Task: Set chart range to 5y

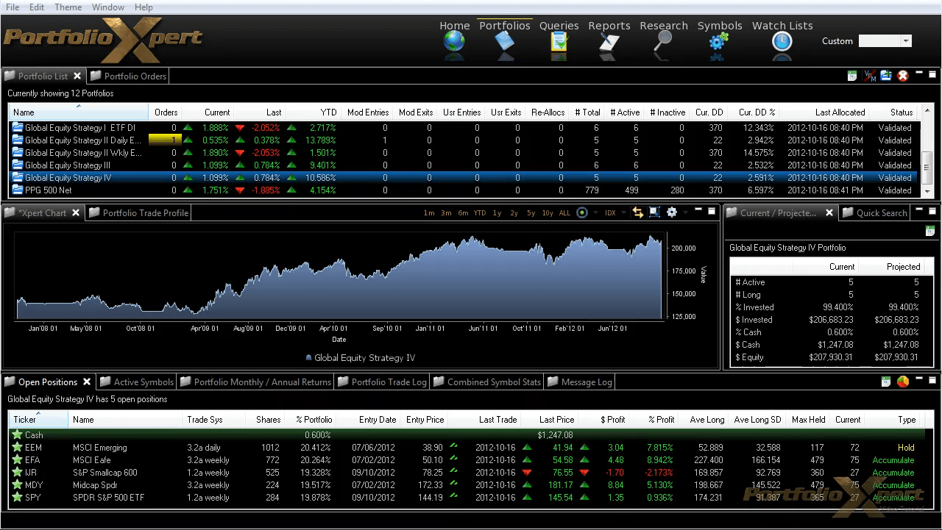Action: click(x=531, y=213)
